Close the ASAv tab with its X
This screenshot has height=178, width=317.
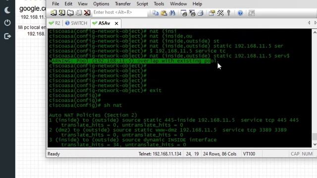pyautogui.click(x=116, y=23)
